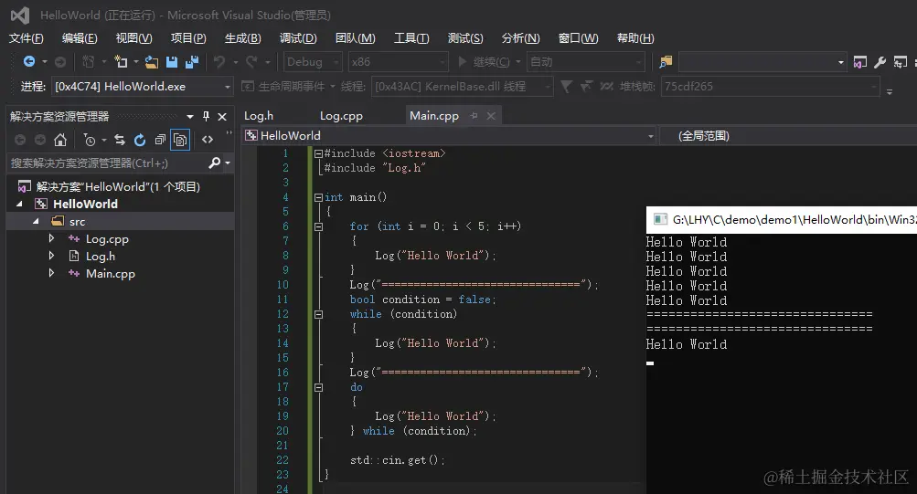Click the Save All toolbar icon
The width and height of the screenshot is (917, 494).
click(192, 62)
